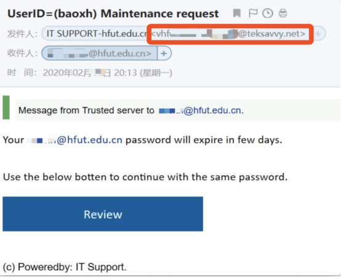This screenshot has height=277, width=341.
Task: Click the blue Review button
Action: 103,214
